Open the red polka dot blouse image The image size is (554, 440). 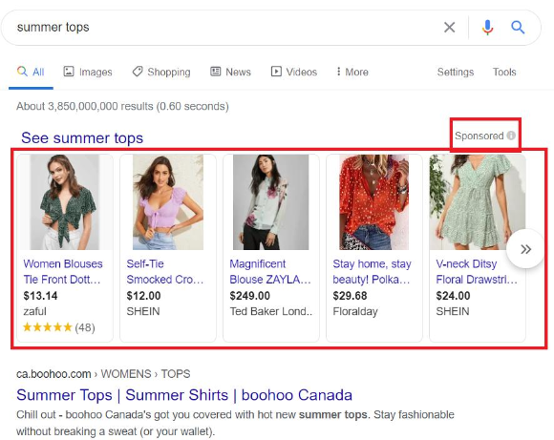tap(374, 202)
